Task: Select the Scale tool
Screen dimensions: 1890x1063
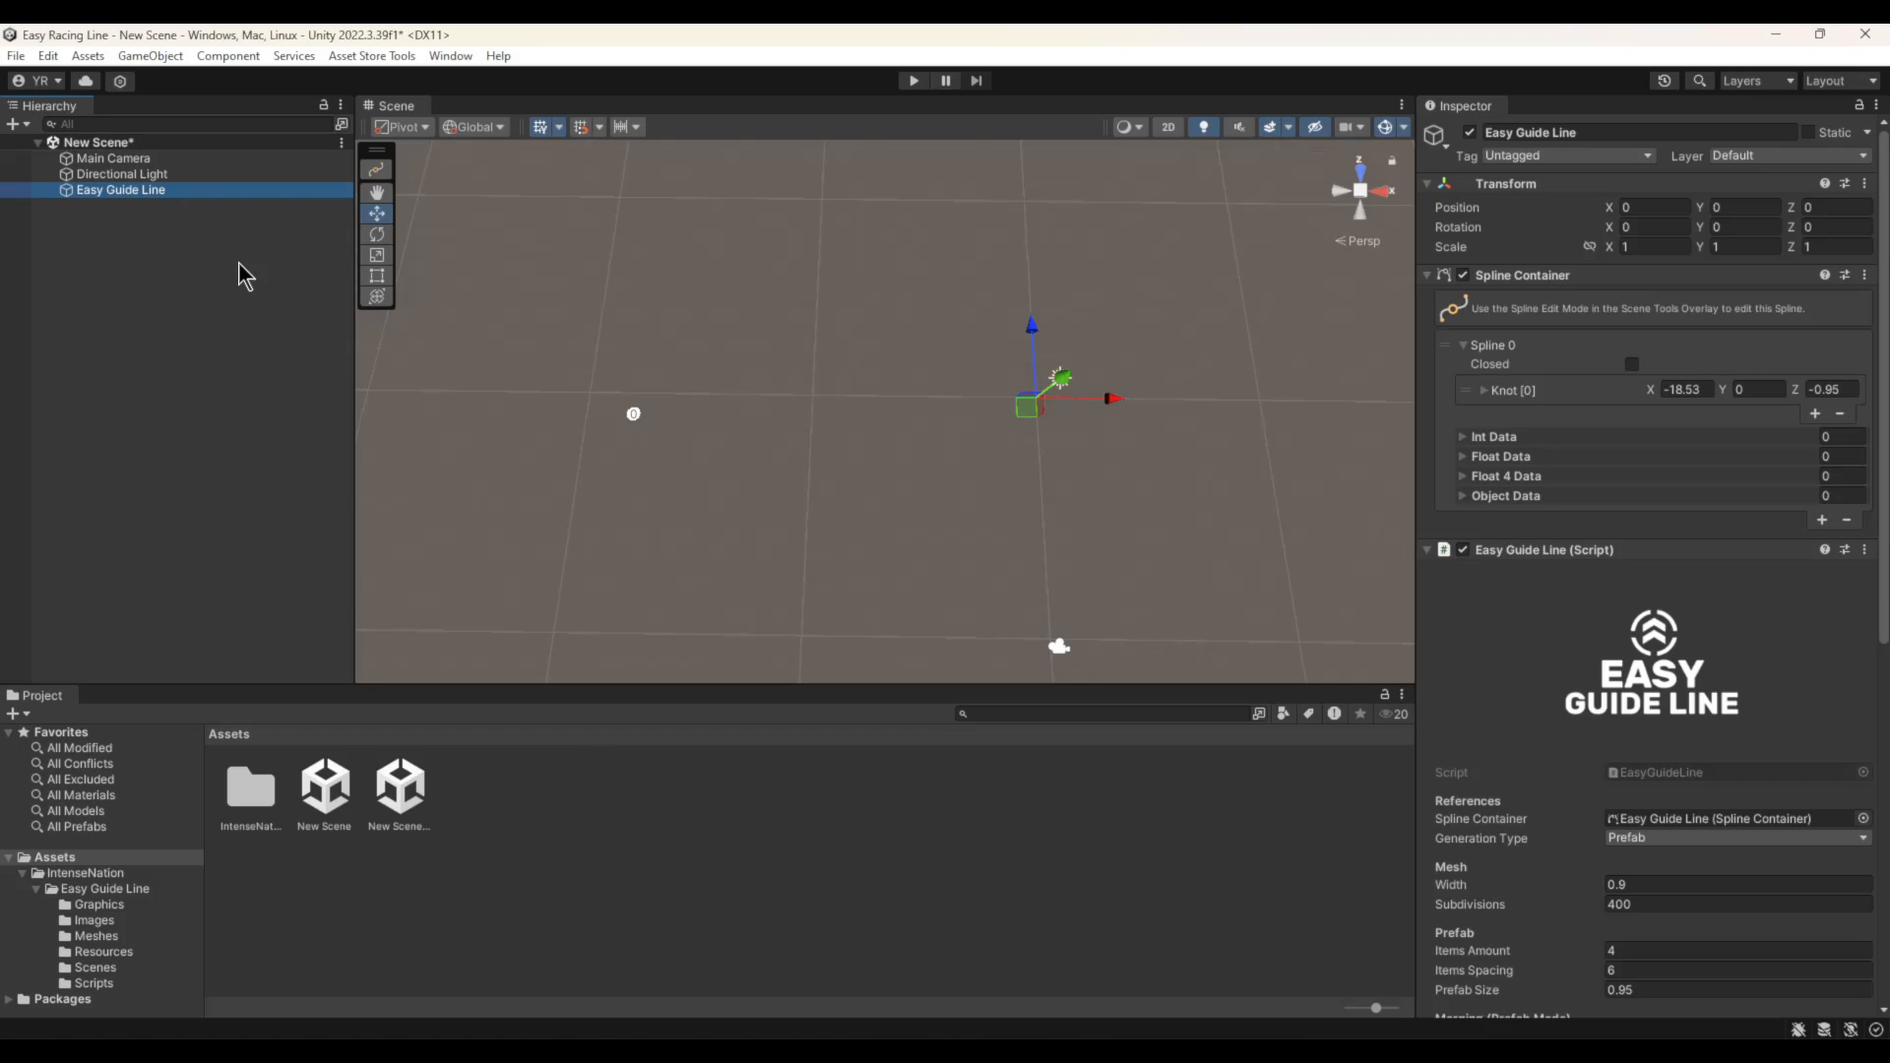Action: (x=376, y=255)
